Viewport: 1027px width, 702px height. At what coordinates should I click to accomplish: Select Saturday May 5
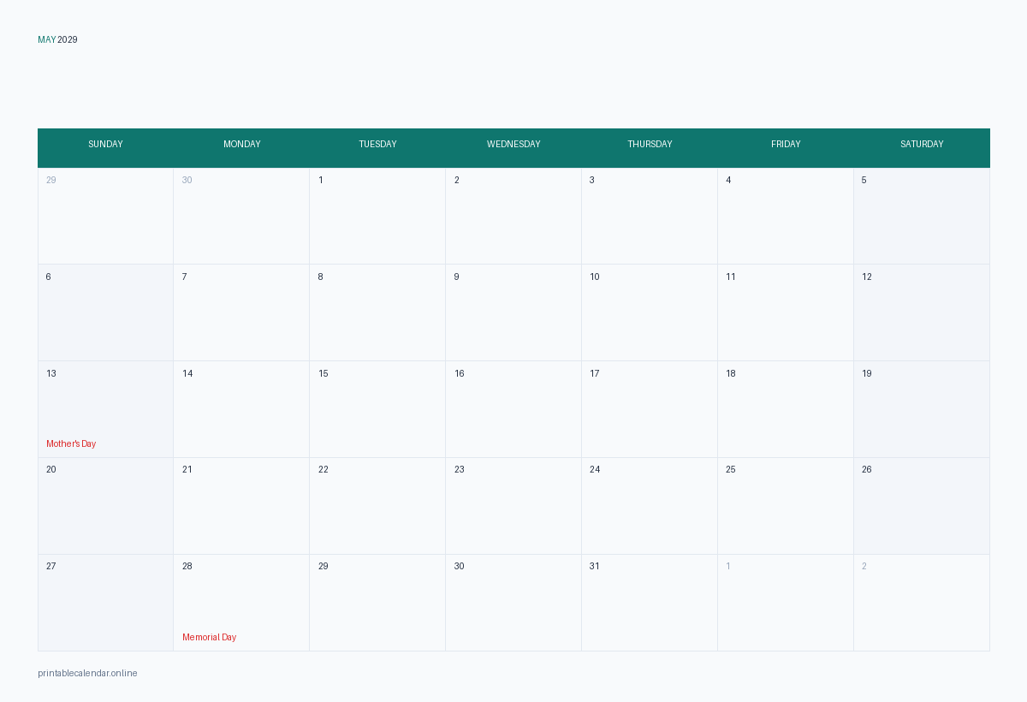922,216
